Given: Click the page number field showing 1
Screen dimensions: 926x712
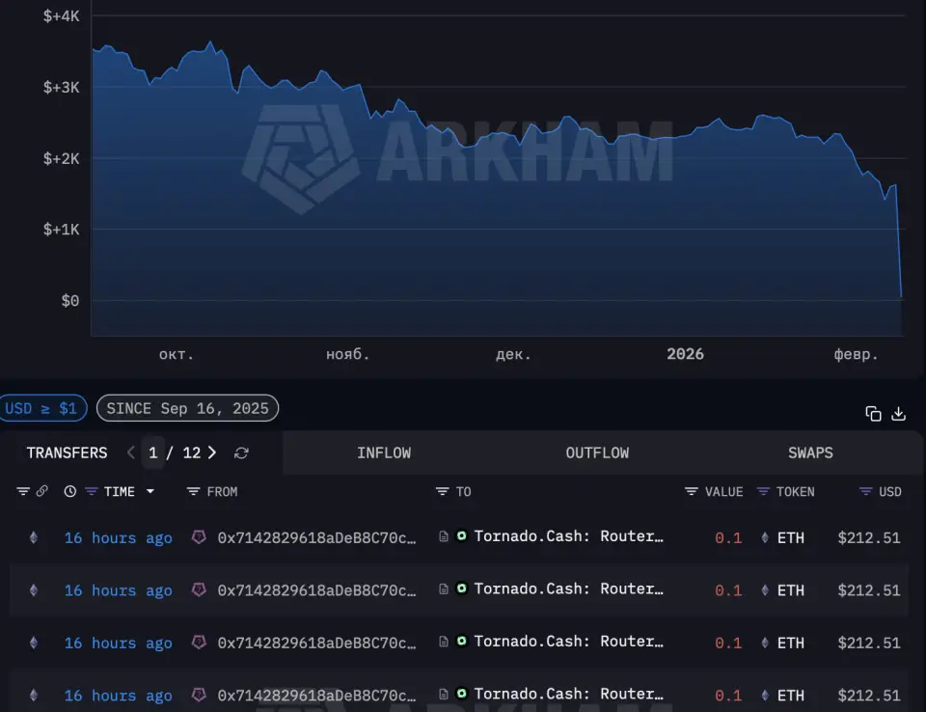Looking at the screenshot, I should coord(152,452).
